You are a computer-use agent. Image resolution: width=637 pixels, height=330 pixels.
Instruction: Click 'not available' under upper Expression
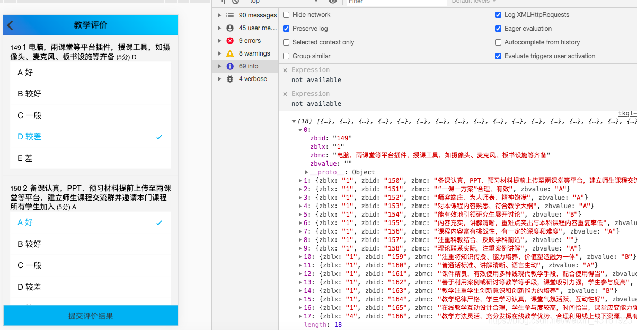point(316,80)
